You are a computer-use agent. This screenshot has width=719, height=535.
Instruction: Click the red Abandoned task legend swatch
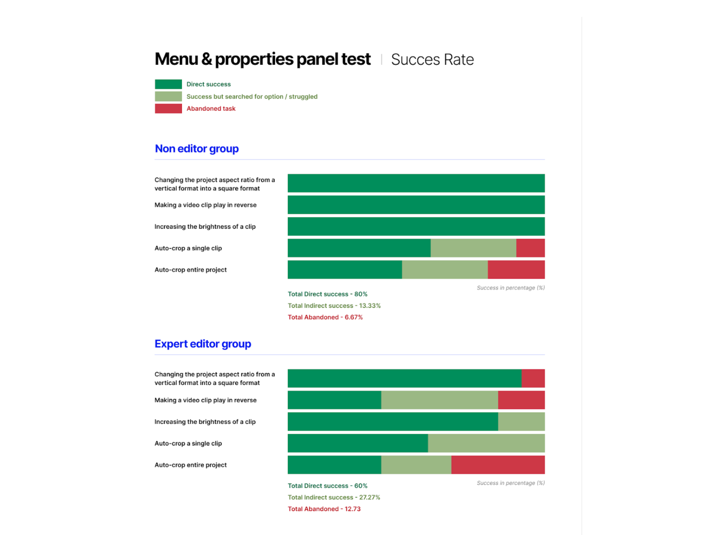[168, 108]
